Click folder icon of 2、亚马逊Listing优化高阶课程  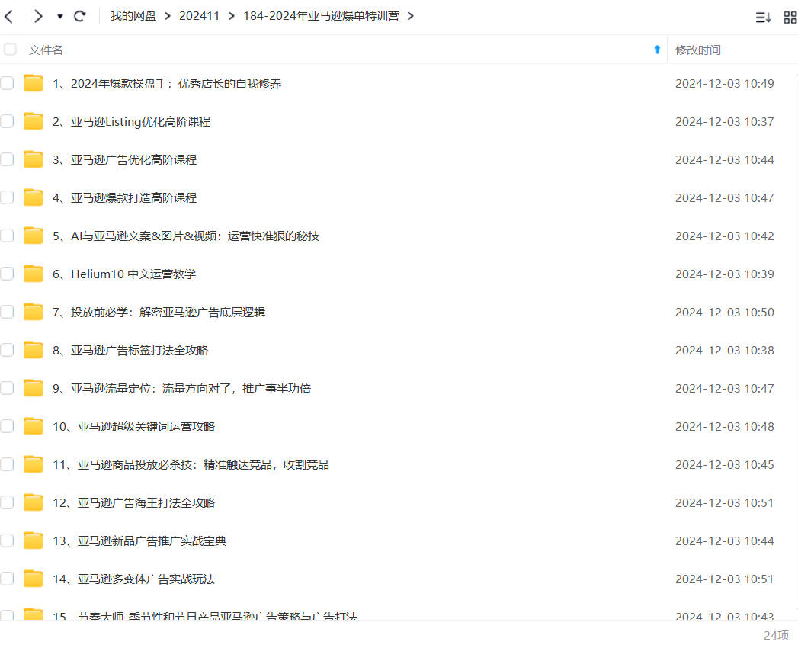33,121
